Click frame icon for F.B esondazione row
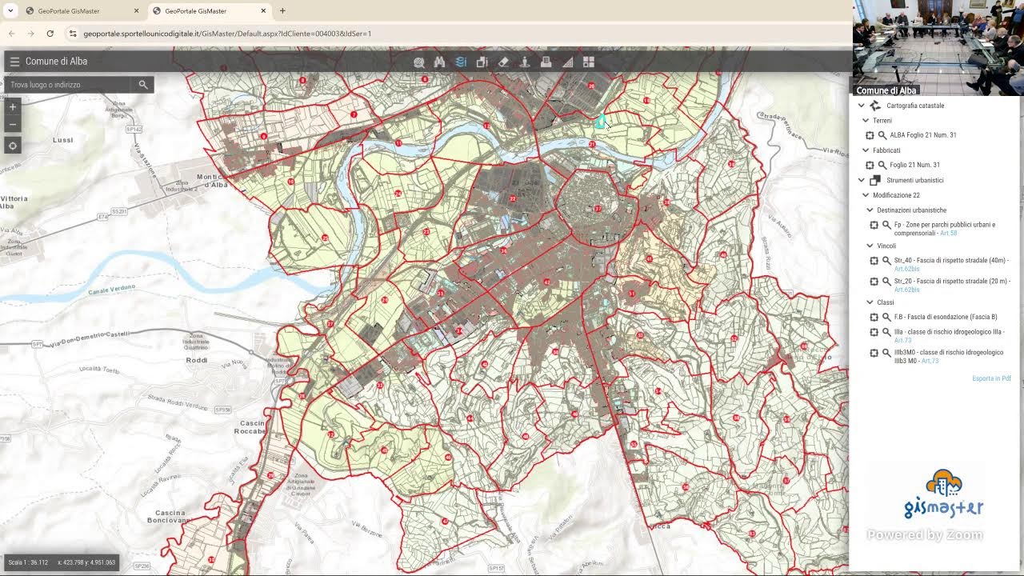 [x=874, y=317]
